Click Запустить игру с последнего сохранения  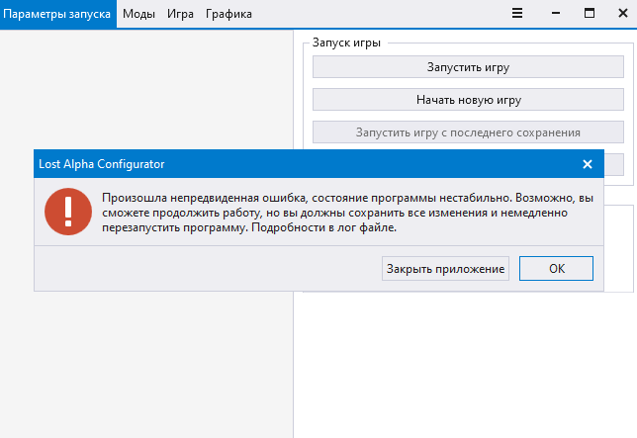[468, 131]
